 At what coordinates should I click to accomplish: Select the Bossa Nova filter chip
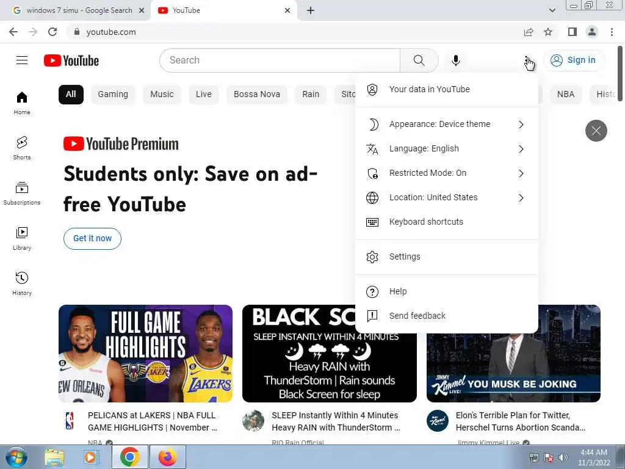[x=257, y=95]
